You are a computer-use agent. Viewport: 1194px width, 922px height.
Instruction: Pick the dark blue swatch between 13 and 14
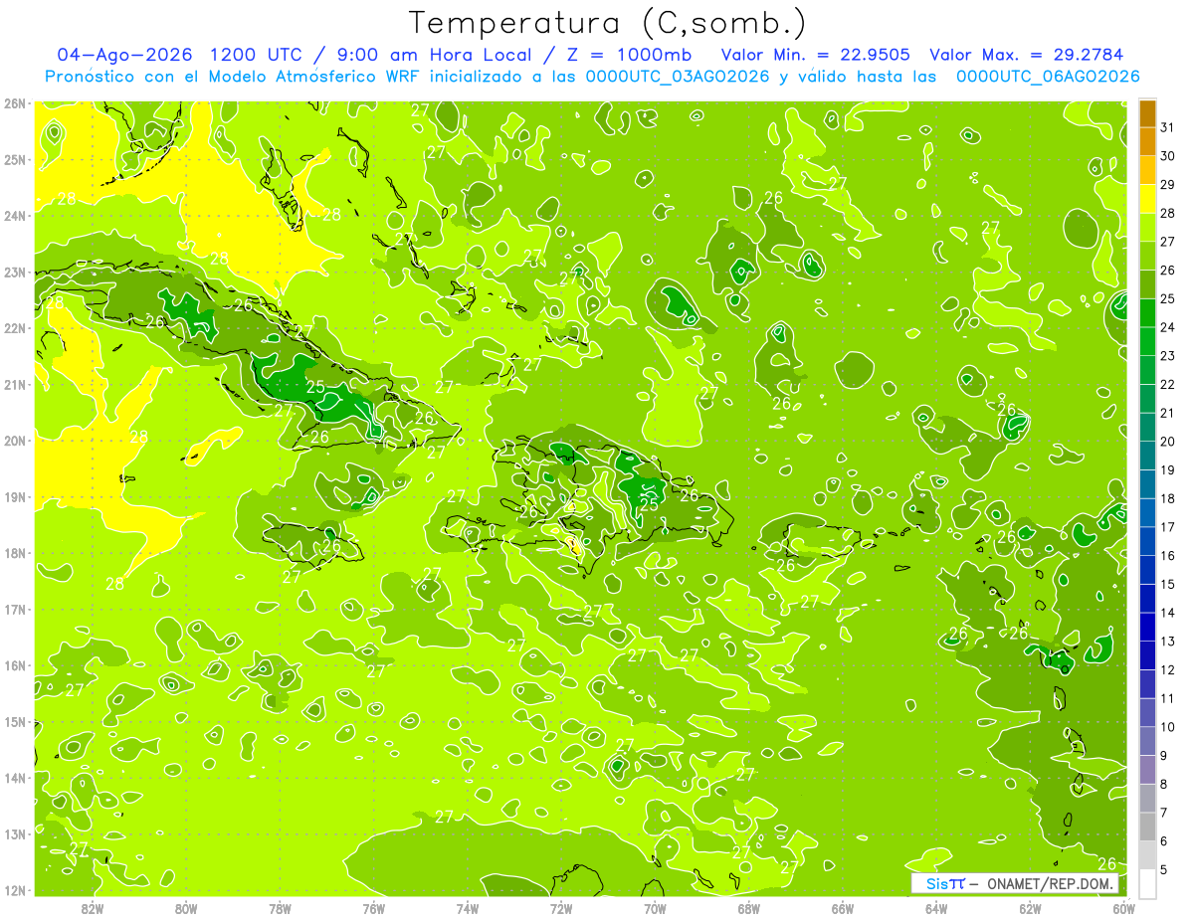(1147, 627)
